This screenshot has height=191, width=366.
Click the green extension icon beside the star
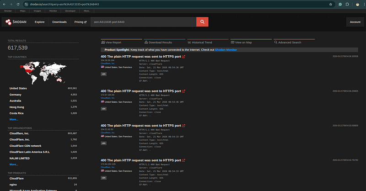[340, 4]
